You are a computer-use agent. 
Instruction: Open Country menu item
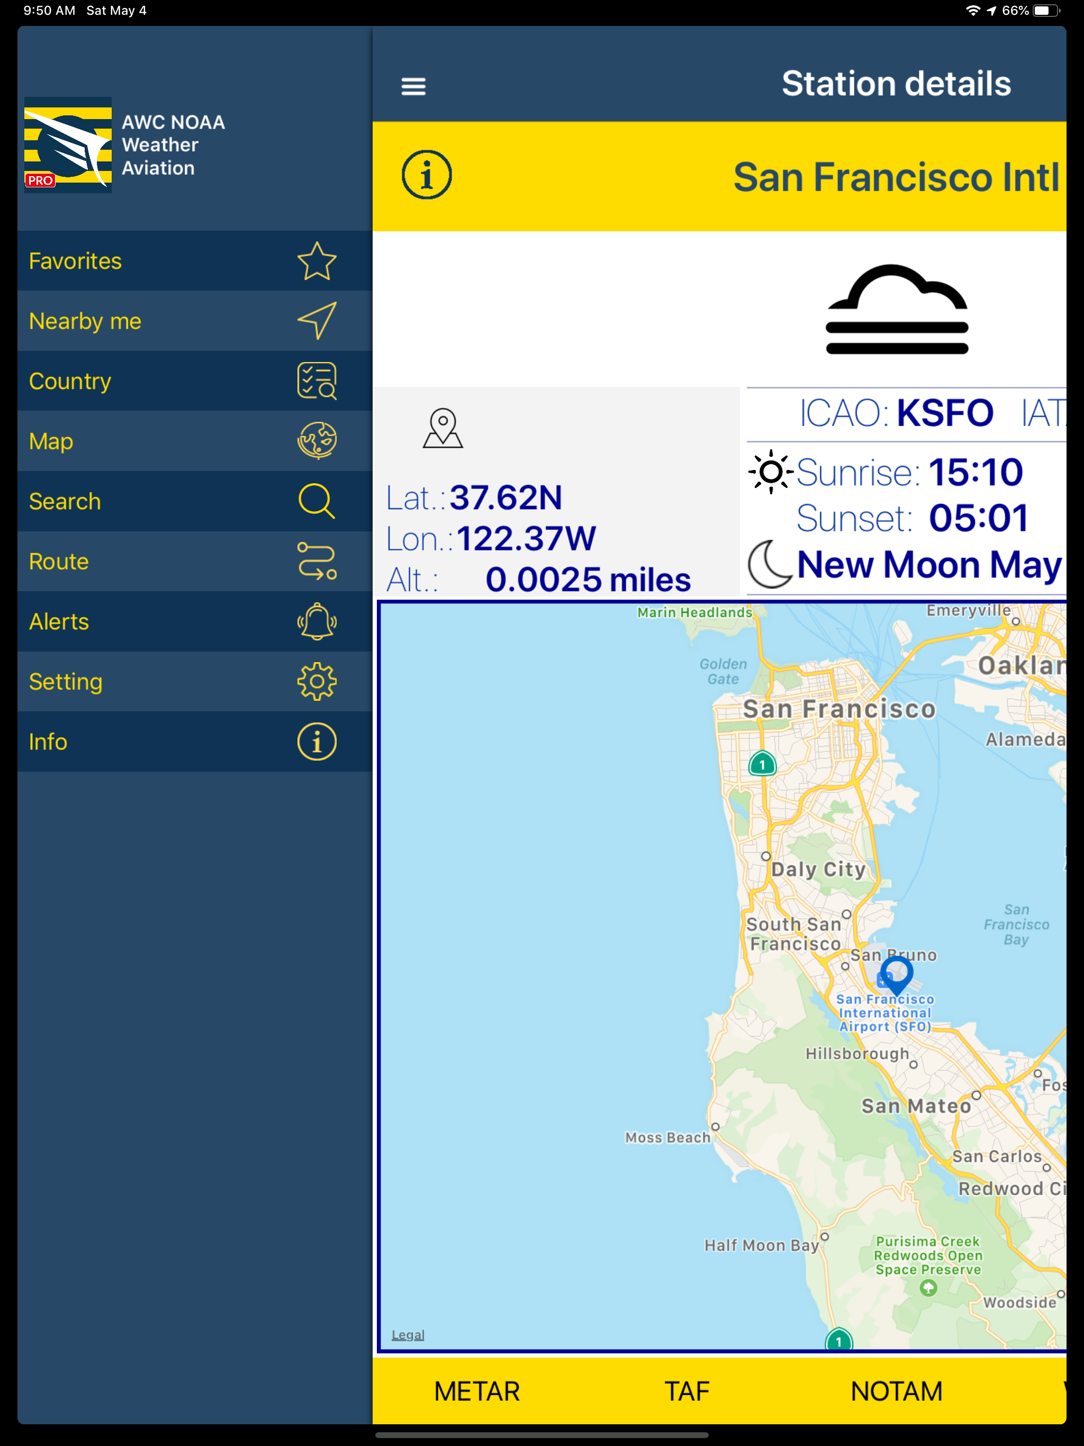click(x=195, y=381)
